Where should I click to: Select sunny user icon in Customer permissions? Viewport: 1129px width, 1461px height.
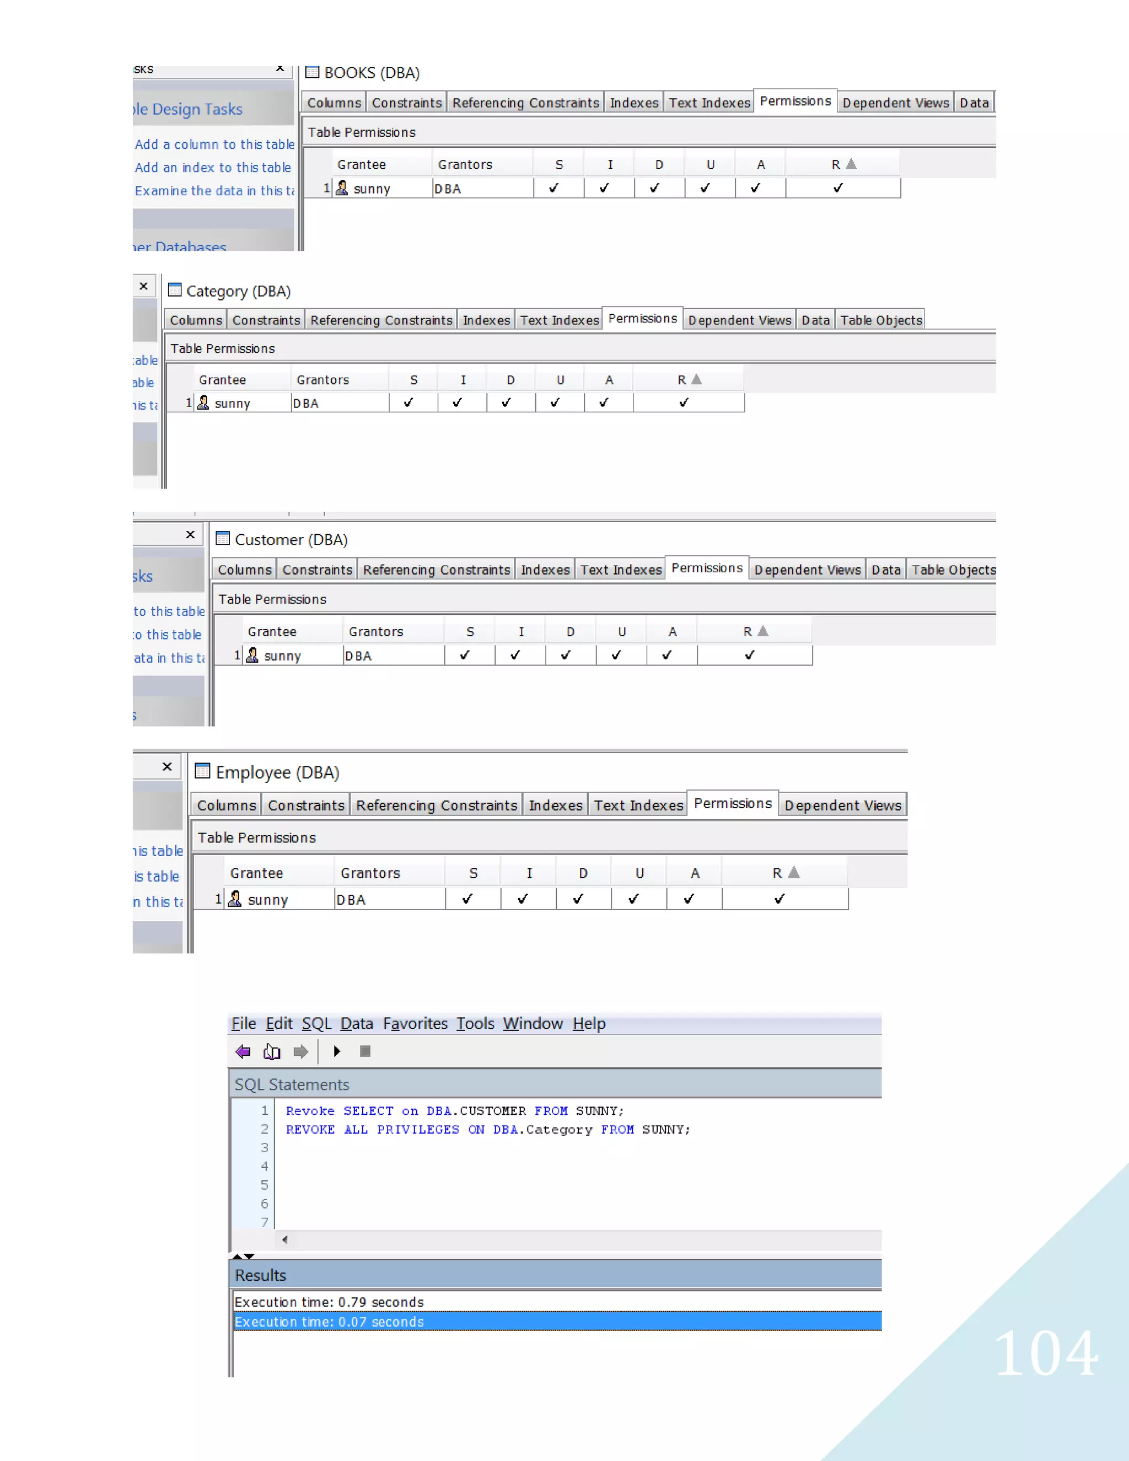[252, 655]
